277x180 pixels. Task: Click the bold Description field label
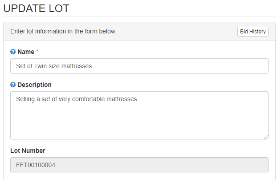[34, 85]
